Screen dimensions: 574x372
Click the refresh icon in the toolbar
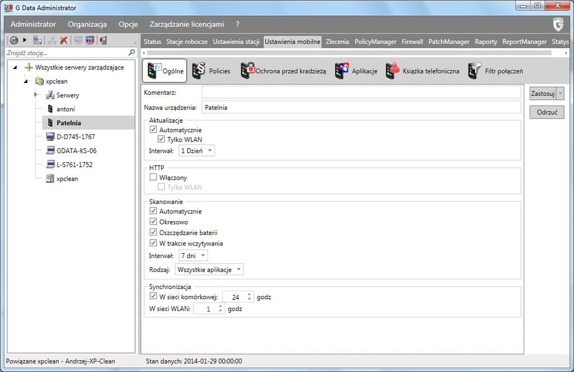click(14, 40)
